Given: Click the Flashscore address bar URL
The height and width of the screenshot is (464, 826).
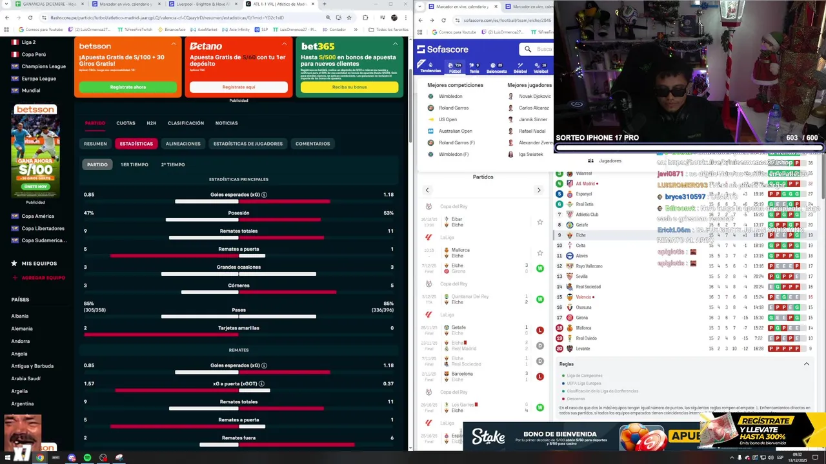Looking at the screenshot, I should [167, 17].
